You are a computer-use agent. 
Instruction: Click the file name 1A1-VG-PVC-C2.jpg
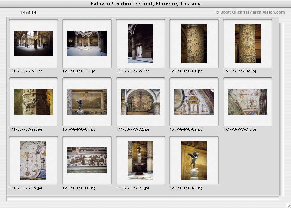coord(132,130)
